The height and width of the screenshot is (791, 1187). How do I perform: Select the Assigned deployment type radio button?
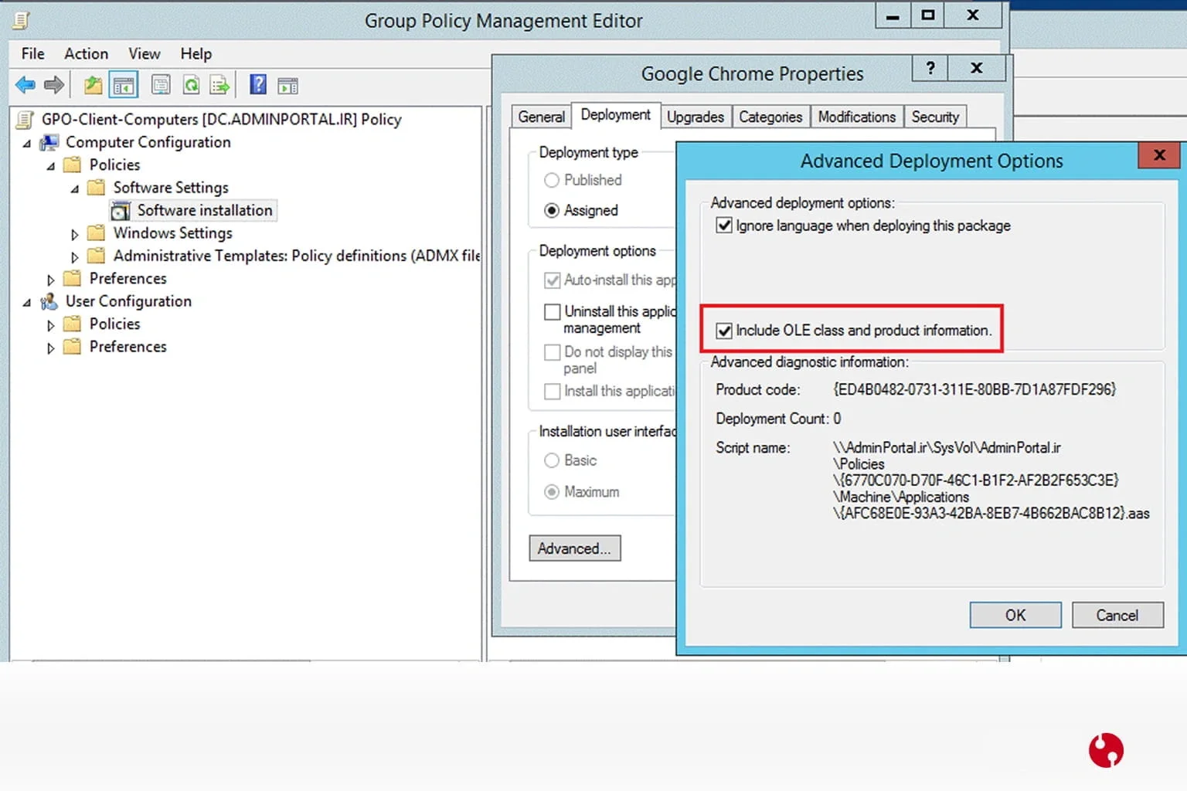(552, 211)
